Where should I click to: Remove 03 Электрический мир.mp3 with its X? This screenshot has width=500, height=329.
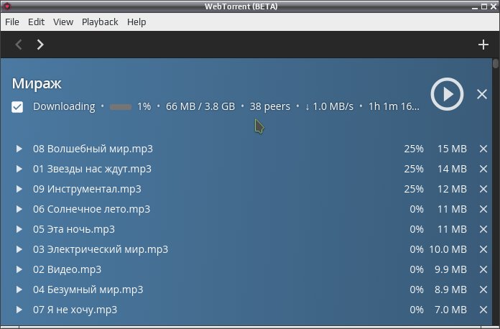pos(483,249)
